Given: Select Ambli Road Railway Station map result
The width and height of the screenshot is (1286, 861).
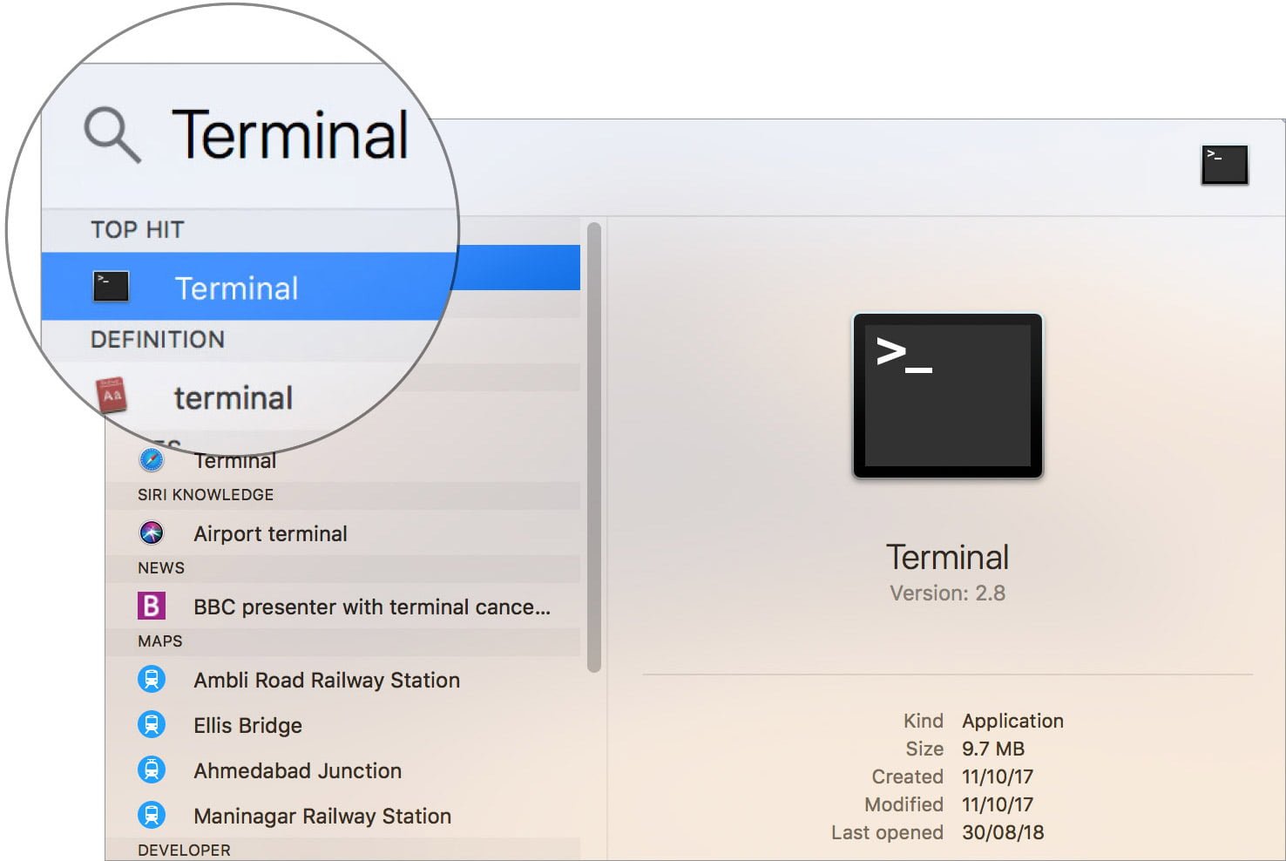Looking at the screenshot, I should pos(342,680).
